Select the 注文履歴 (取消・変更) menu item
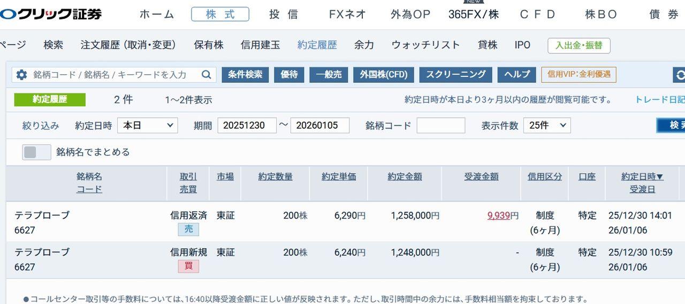 (x=128, y=45)
